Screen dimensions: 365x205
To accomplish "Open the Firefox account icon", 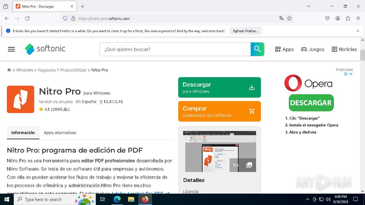I will pyautogui.click(x=338, y=19).
